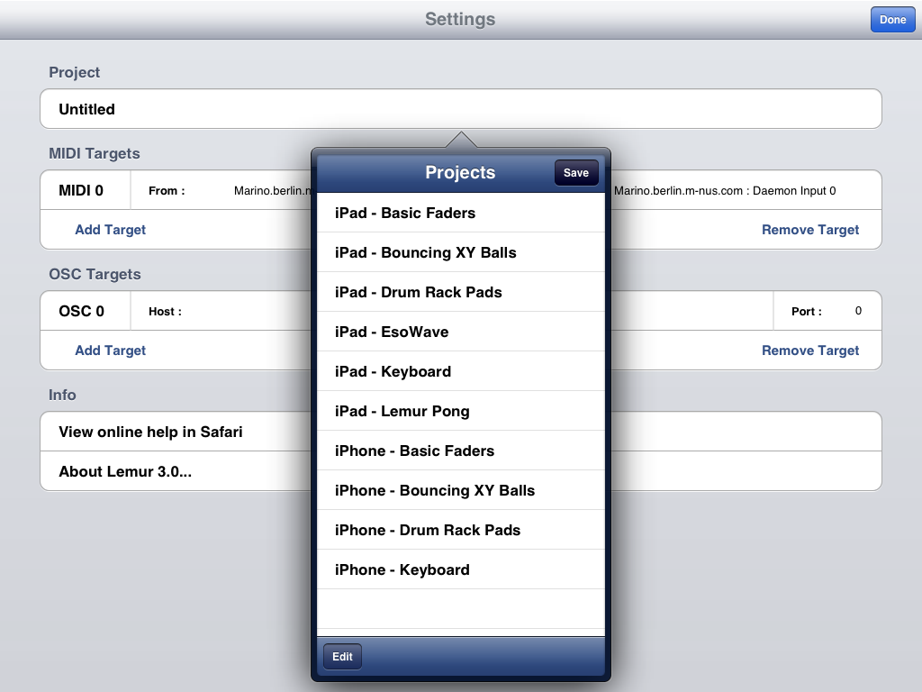Select iPad - Keyboard project
Screen dimensions: 922x692
click(460, 372)
